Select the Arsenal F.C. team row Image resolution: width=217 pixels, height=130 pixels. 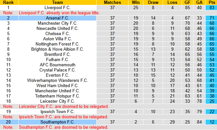57,18
